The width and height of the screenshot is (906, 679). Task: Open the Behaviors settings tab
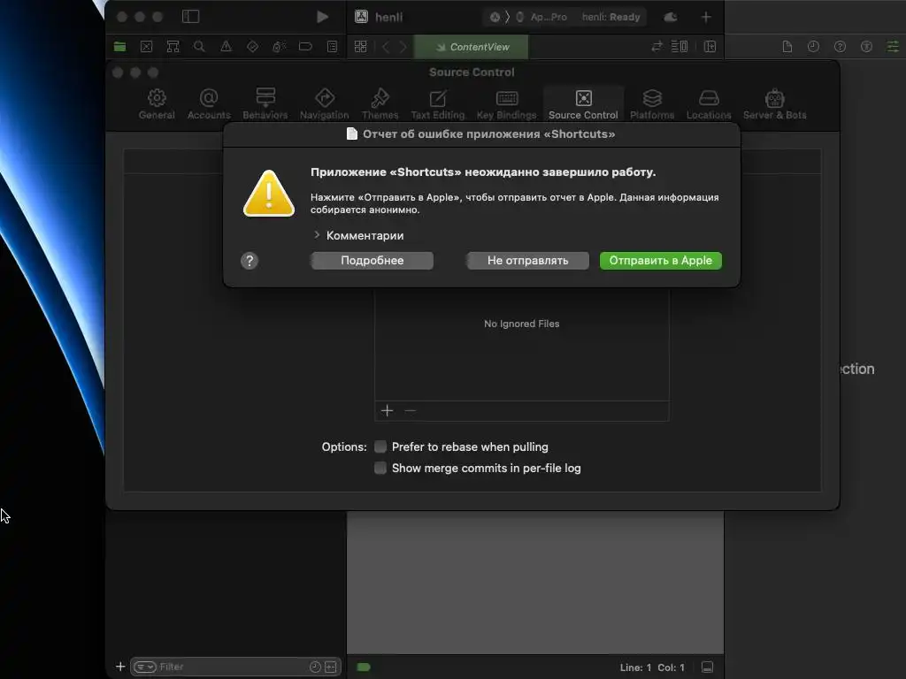(265, 104)
